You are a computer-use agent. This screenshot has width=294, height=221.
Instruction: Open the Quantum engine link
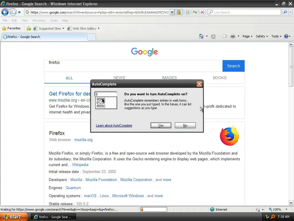pos(73,188)
